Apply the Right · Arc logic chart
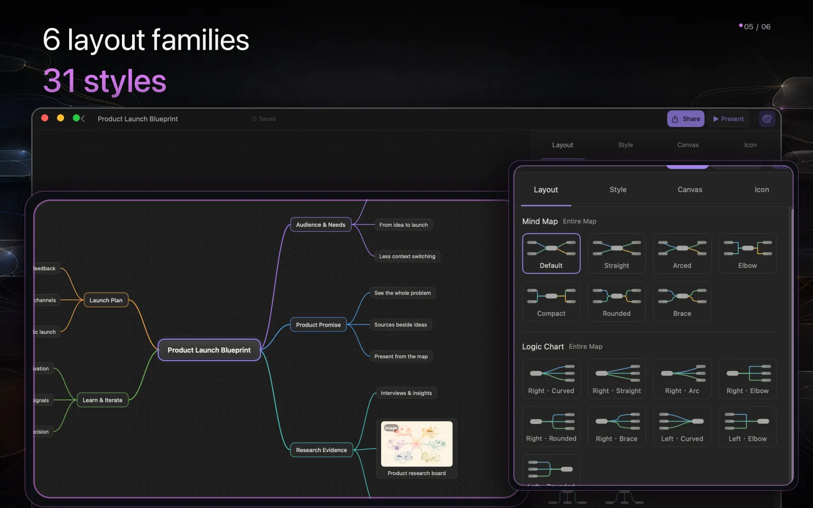Screen dimensions: 813x508 (682, 379)
